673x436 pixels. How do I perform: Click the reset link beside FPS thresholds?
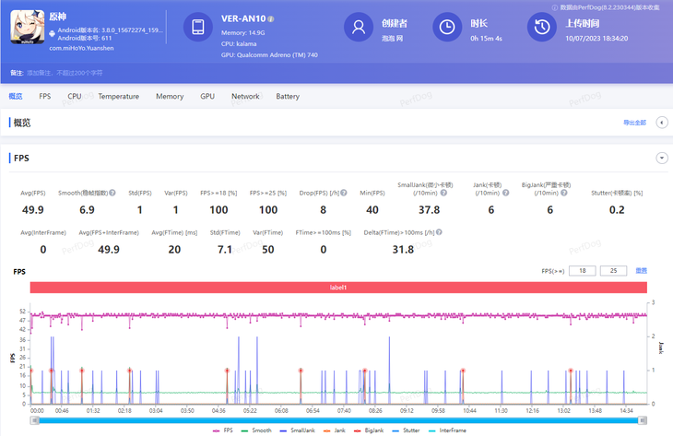click(x=642, y=270)
